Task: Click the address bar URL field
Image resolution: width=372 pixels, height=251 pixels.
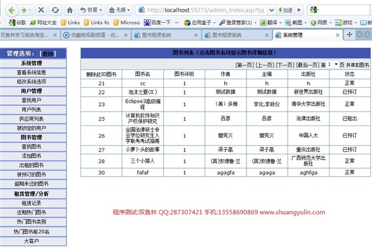Action: point(202,10)
